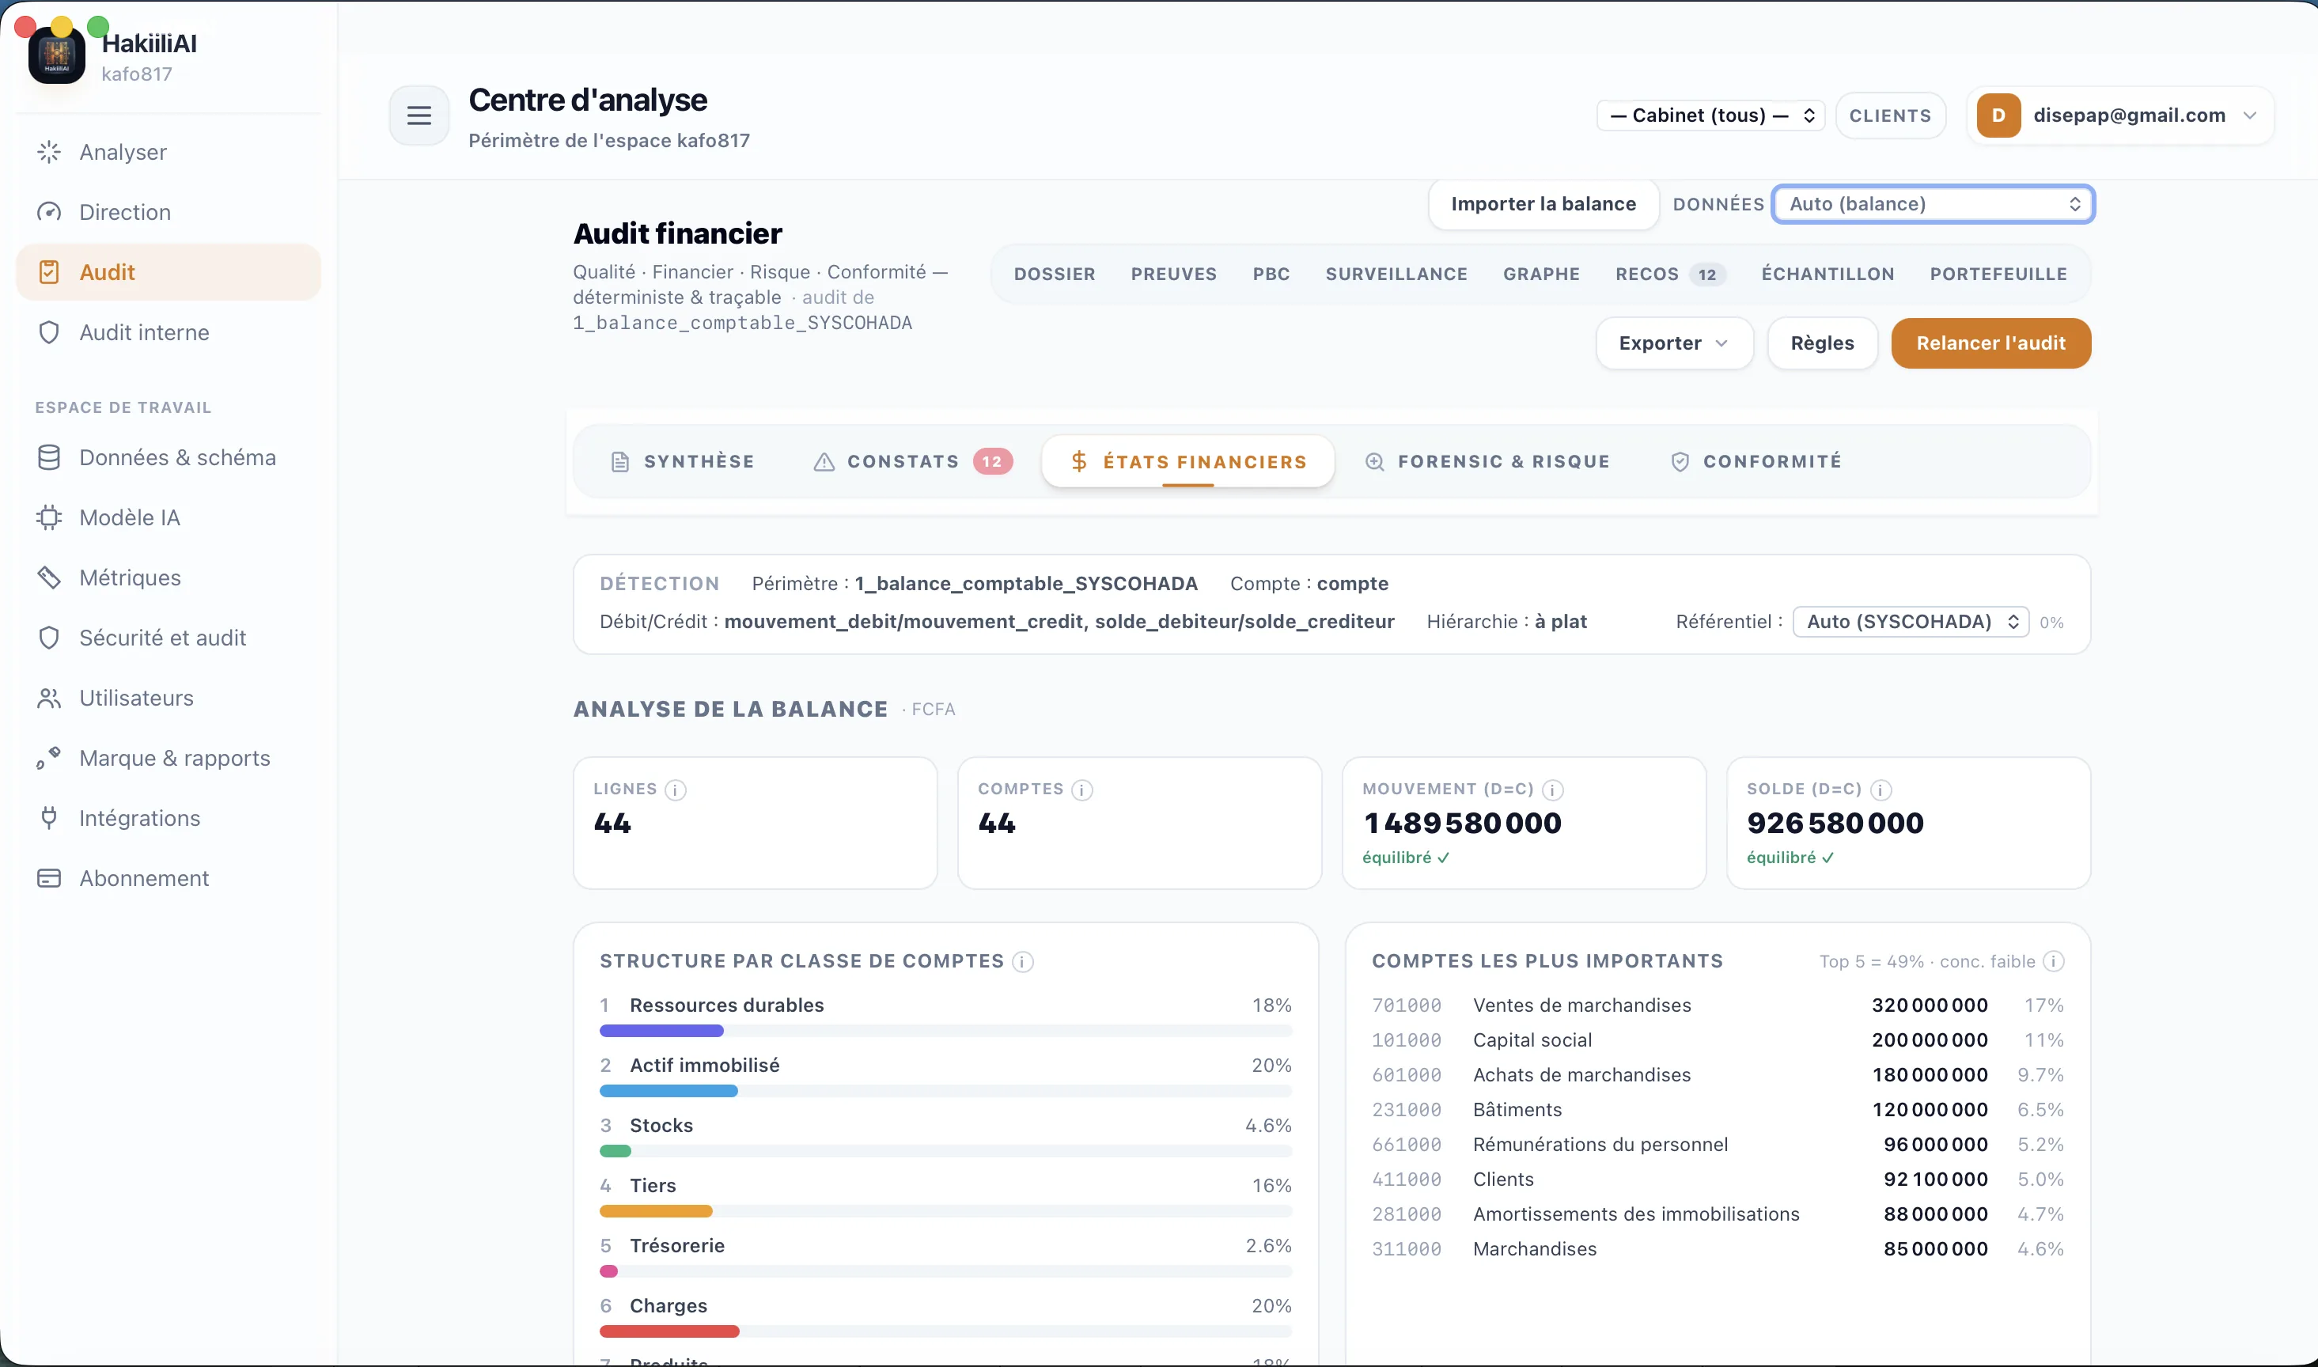2318x1367 pixels.
Task: Click the Sécurité et audit shield icon
Action: (49, 638)
